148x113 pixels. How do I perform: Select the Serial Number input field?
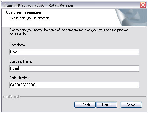point(74,85)
